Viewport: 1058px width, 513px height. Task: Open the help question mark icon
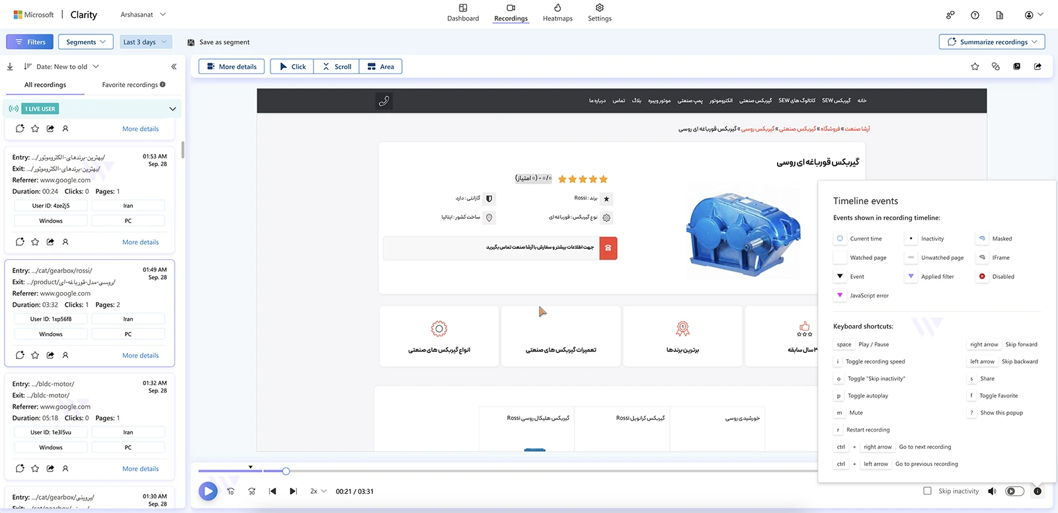point(975,15)
